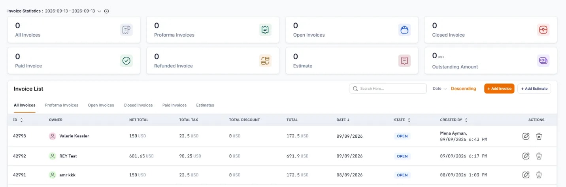Viewport: 566px width, 187px height.
Task: Click the Refunded Invoice orange icon
Action: [x=265, y=61]
